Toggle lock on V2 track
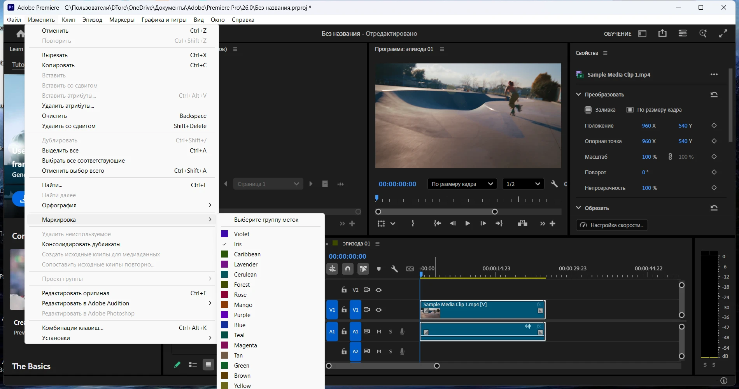Screen dimensions: 739x389 coord(344,290)
